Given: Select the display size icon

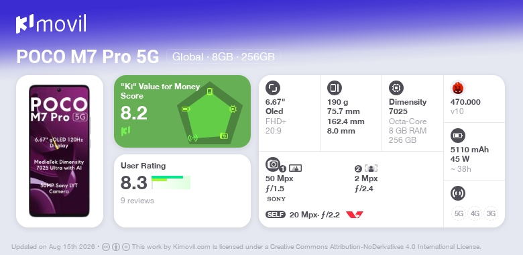Looking at the screenshot, I should tap(273, 88).
